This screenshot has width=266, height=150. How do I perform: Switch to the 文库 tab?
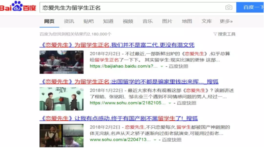pyautogui.click(x=207, y=21)
